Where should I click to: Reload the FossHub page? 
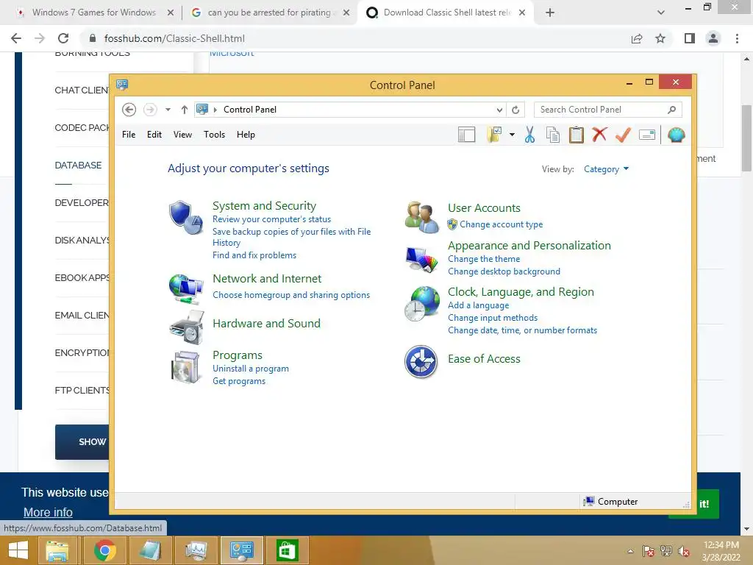coord(63,38)
